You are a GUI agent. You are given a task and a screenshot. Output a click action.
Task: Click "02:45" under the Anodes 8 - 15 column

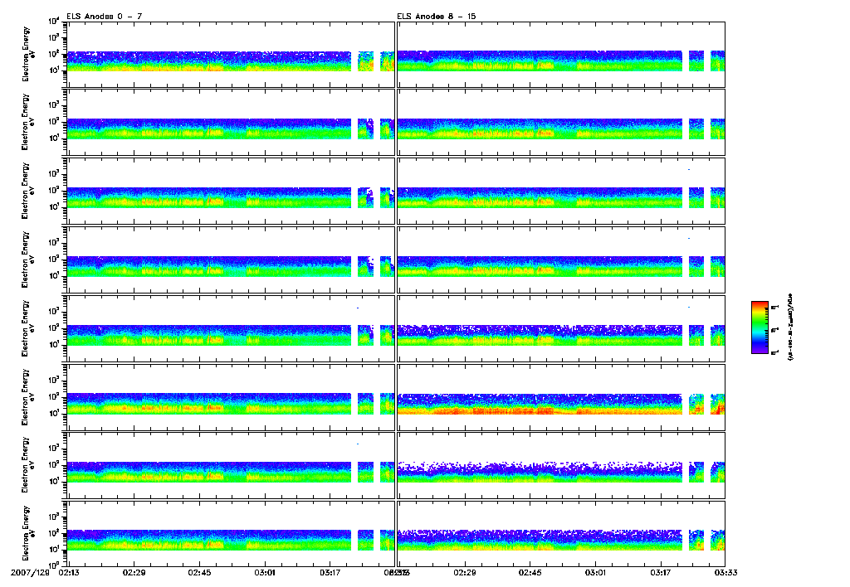[530, 572]
